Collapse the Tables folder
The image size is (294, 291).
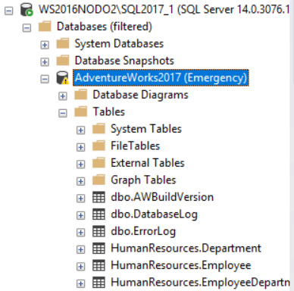coord(63,113)
